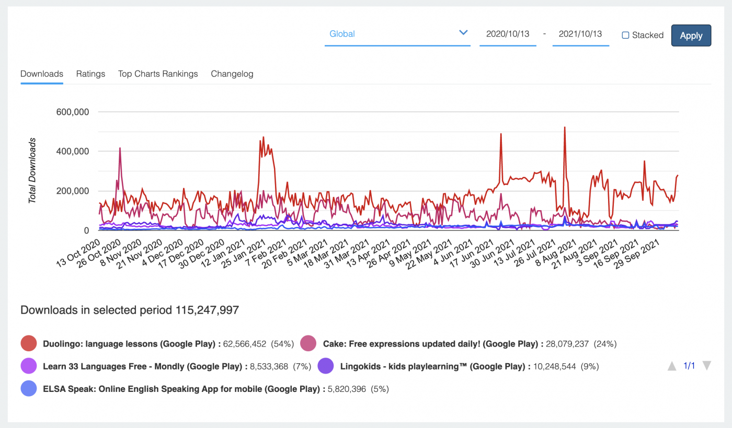The image size is (732, 428).
Task: Click the next page down arrow
Action: tap(707, 366)
